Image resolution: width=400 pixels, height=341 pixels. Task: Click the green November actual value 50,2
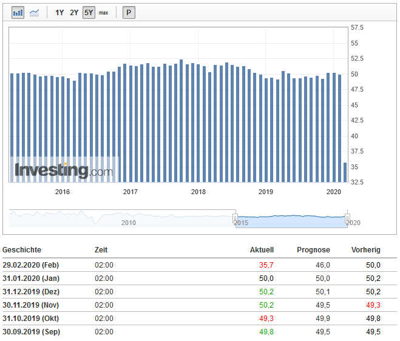266,305
